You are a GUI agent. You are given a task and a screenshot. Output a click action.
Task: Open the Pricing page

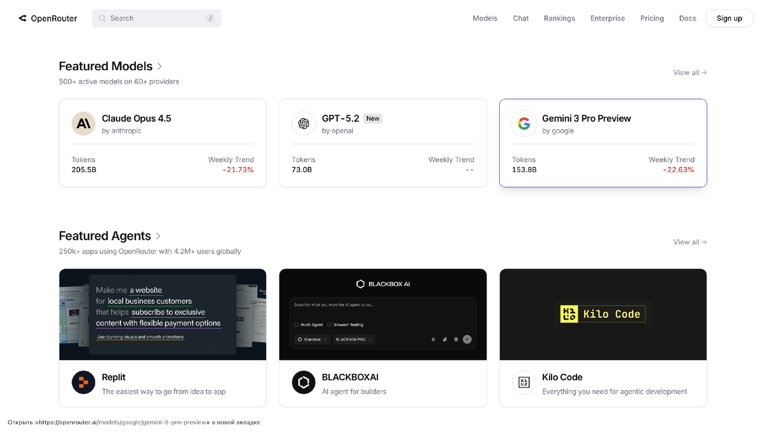point(652,19)
